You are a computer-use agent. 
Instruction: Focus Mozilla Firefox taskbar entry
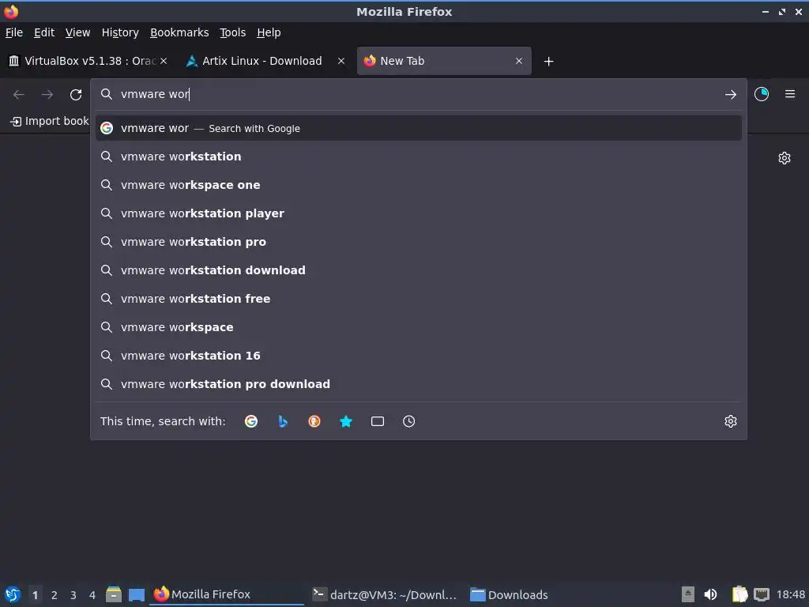[x=227, y=594]
